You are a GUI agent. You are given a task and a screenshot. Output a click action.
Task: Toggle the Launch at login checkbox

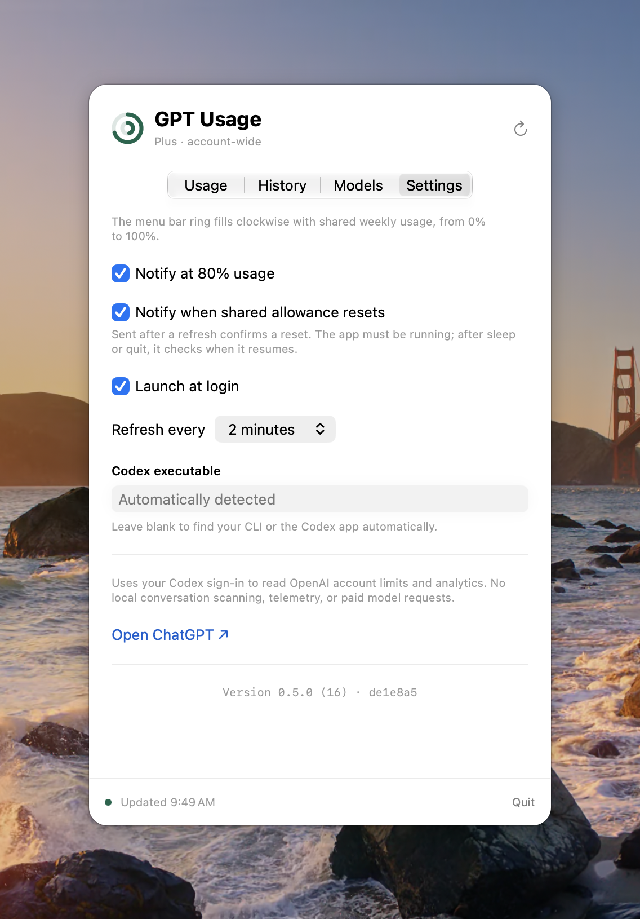(121, 386)
